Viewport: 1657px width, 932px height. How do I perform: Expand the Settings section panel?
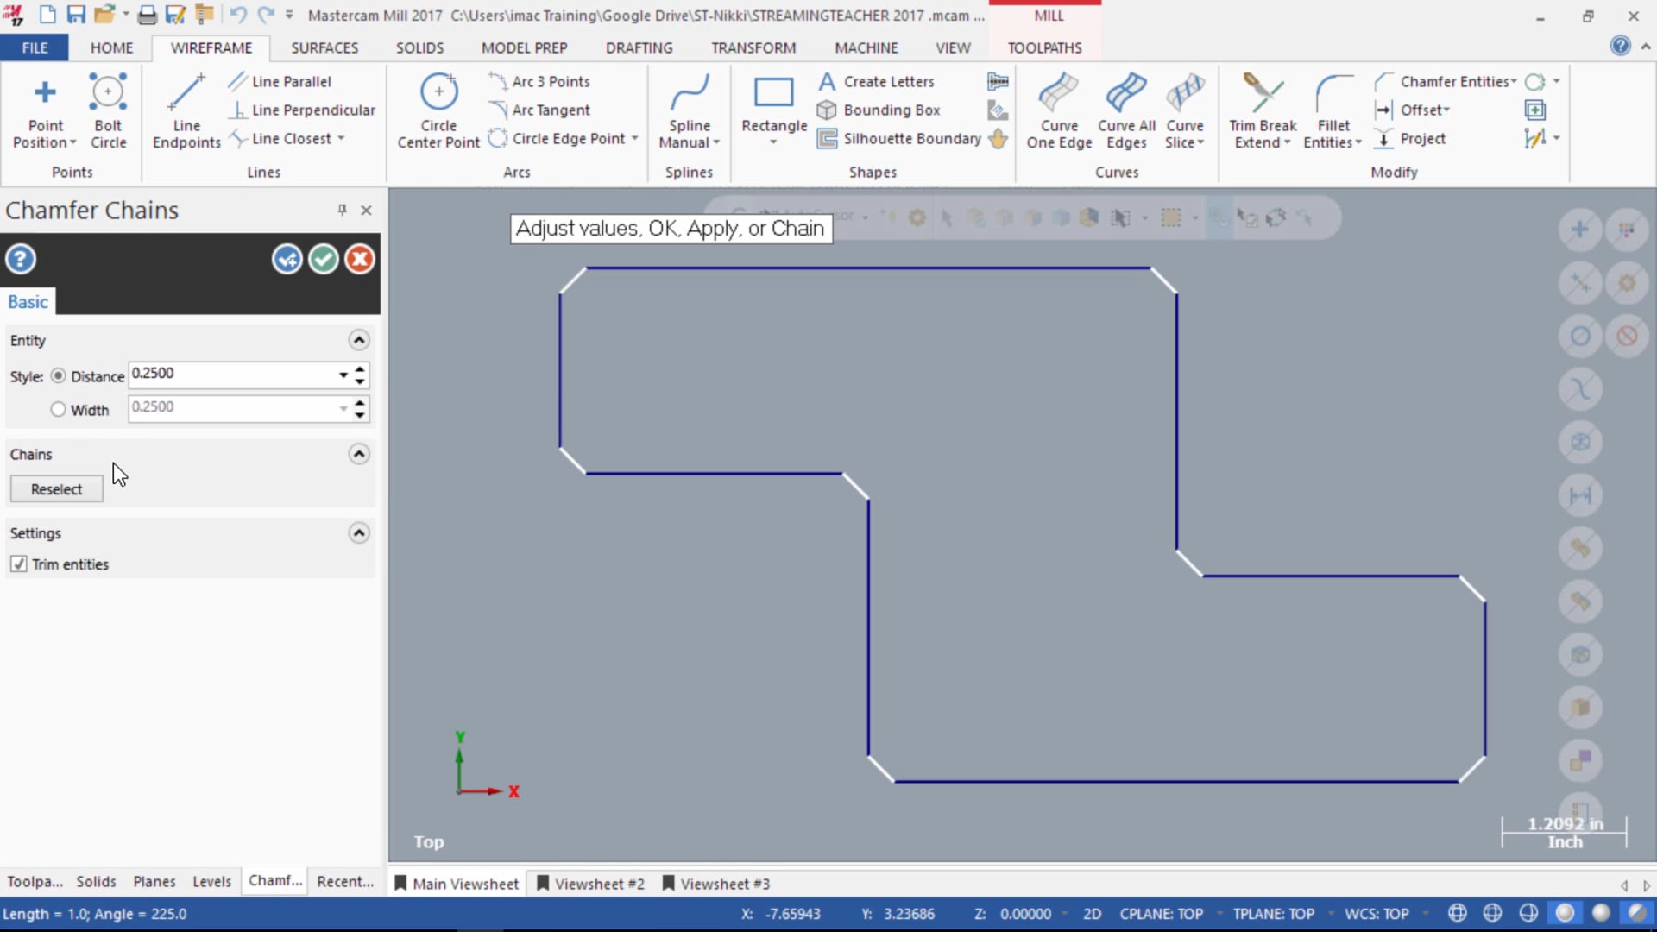click(x=358, y=532)
